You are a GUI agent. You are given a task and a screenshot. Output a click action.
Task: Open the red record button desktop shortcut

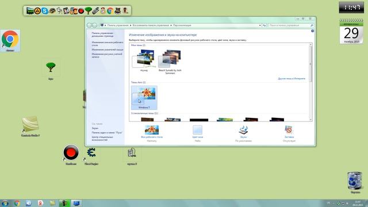[71, 152]
